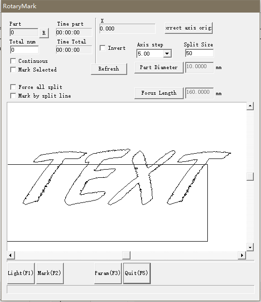Click the horizontal scrollbar left arrow

[11, 256]
